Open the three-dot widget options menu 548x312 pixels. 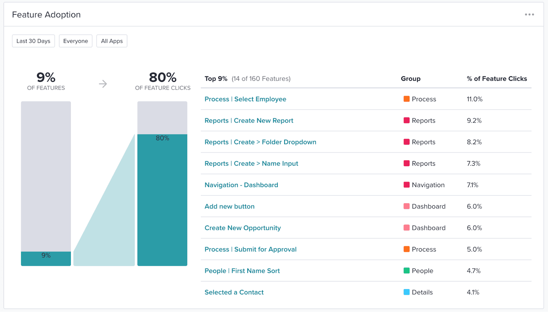coord(529,14)
